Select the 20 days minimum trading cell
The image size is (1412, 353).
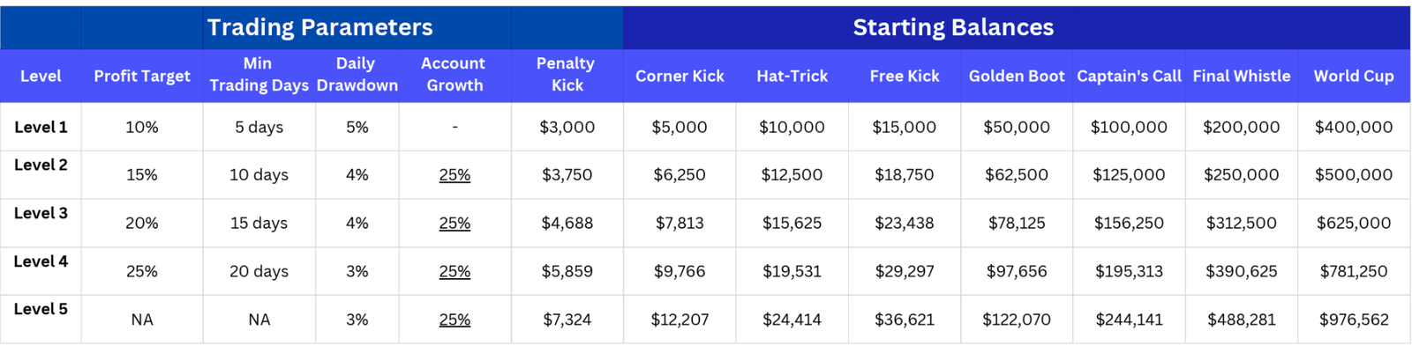coord(259,272)
